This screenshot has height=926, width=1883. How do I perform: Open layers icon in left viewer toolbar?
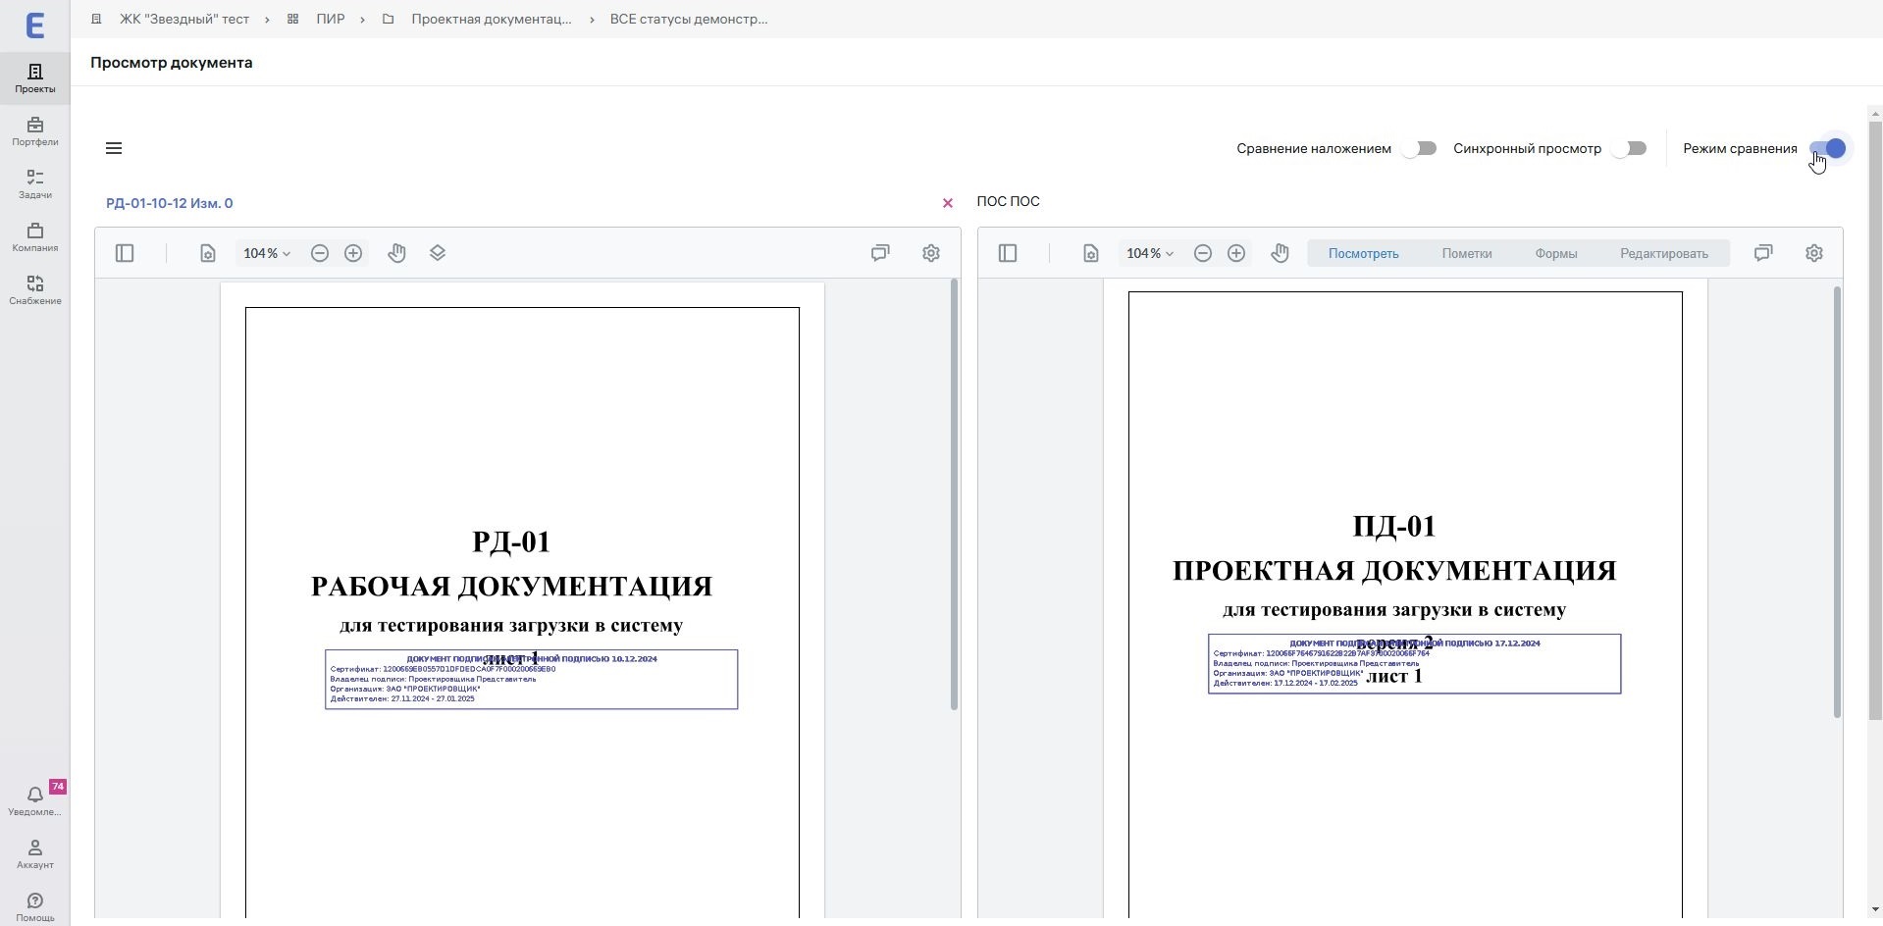pyautogui.click(x=438, y=253)
